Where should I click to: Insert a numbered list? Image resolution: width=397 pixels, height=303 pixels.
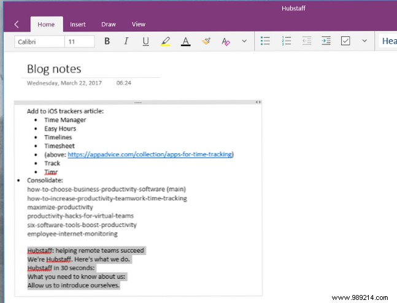pos(287,40)
